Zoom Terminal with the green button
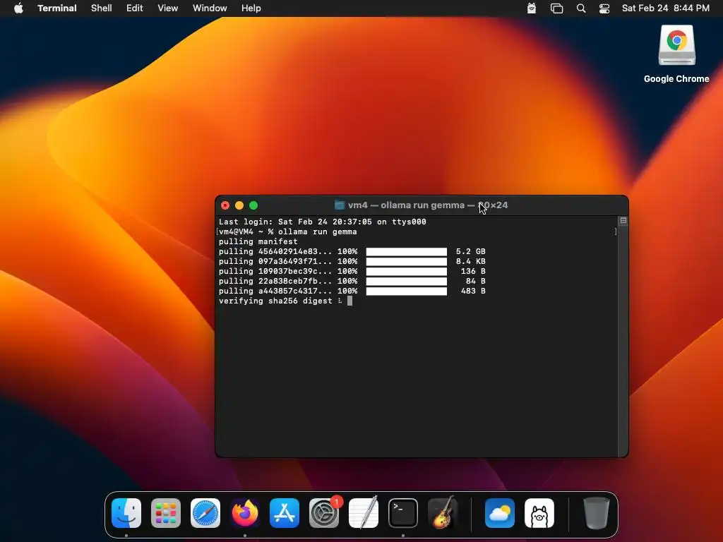Image resolution: width=723 pixels, height=542 pixels. click(x=253, y=205)
